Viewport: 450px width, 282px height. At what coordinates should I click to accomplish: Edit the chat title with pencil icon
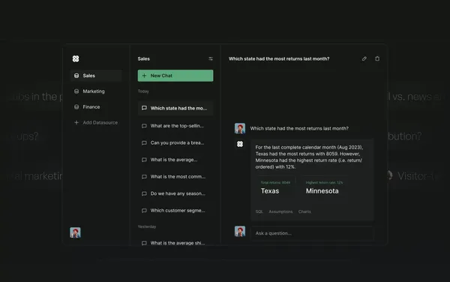coord(364,58)
